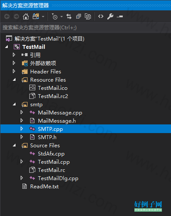
Task: Select SMTP.h file
Action: coord(47,137)
